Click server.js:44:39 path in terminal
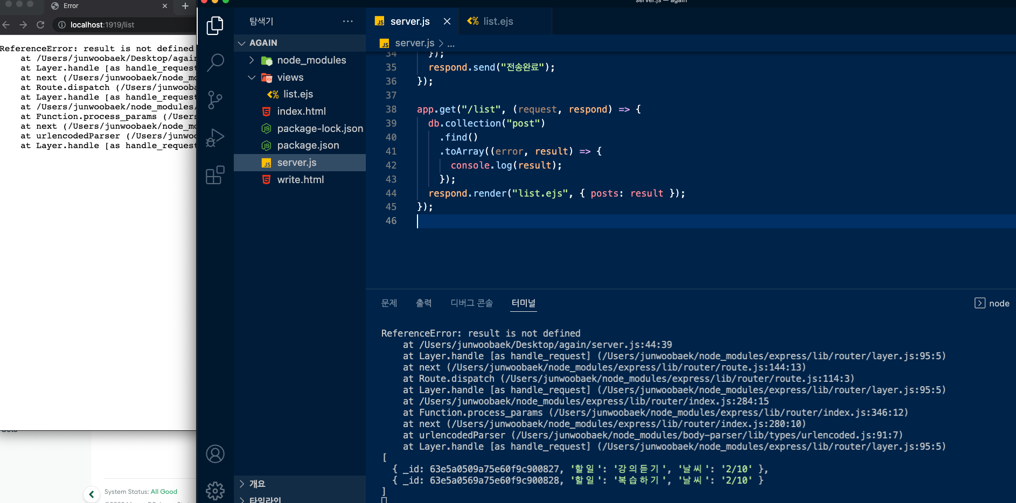1016x503 pixels. [546, 345]
